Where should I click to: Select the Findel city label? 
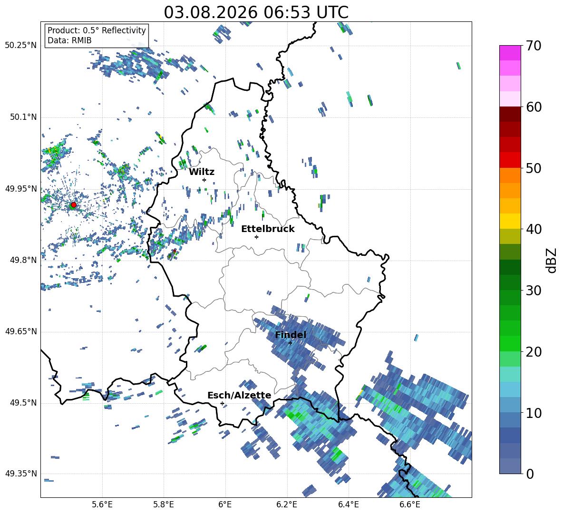coord(291,335)
